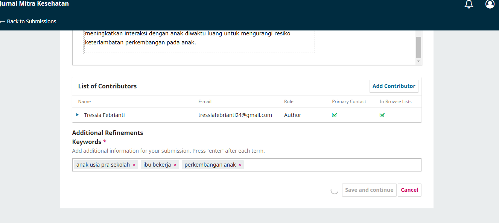
Task: Go back to Submissions link
Action: [x=32, y=21]
